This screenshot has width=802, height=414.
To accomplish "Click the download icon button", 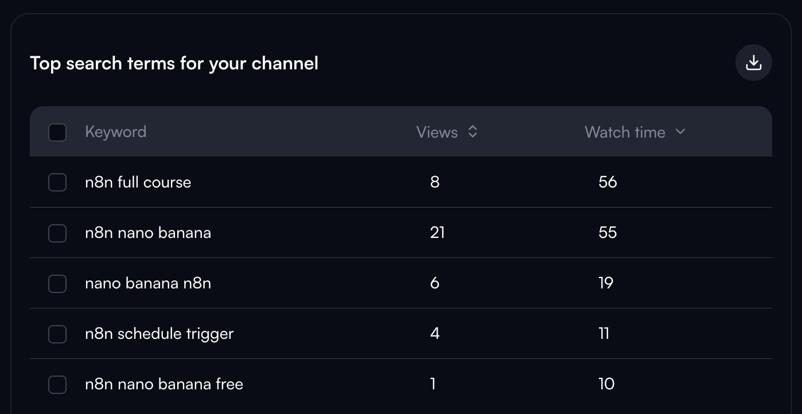I will (x=753, y=63).
